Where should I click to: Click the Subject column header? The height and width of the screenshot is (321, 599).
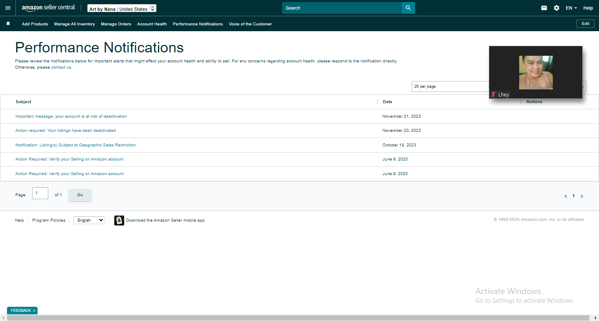pos(24,102)
